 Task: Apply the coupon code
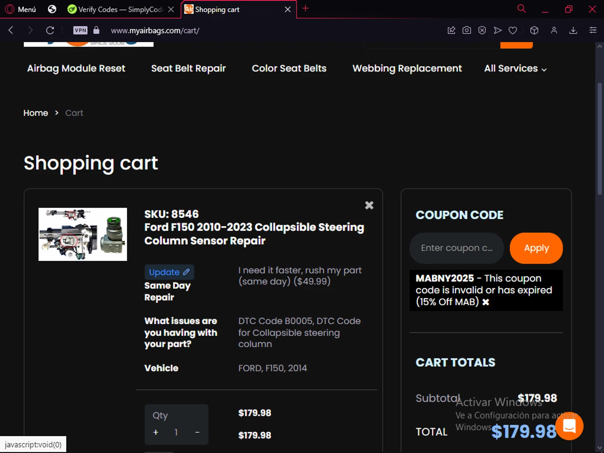(x=536, y=248)
